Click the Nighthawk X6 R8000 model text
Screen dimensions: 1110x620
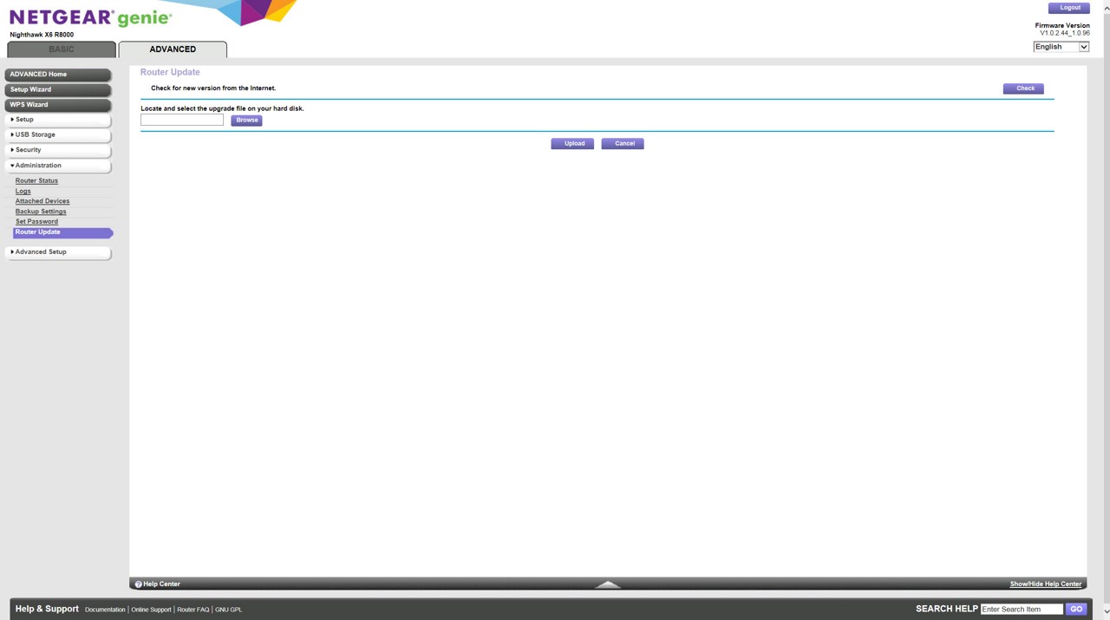(42, 35)
